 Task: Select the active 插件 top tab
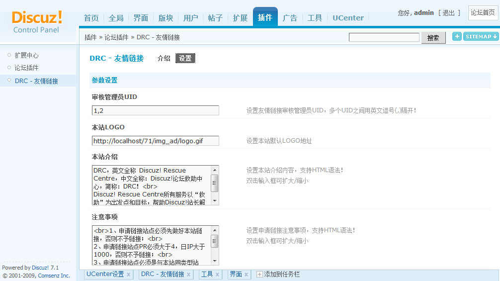coord(265,17)
